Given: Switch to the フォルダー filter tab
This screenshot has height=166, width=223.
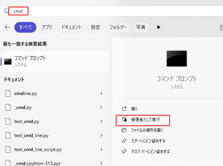Looking at the screenshot, I should 118,27.
